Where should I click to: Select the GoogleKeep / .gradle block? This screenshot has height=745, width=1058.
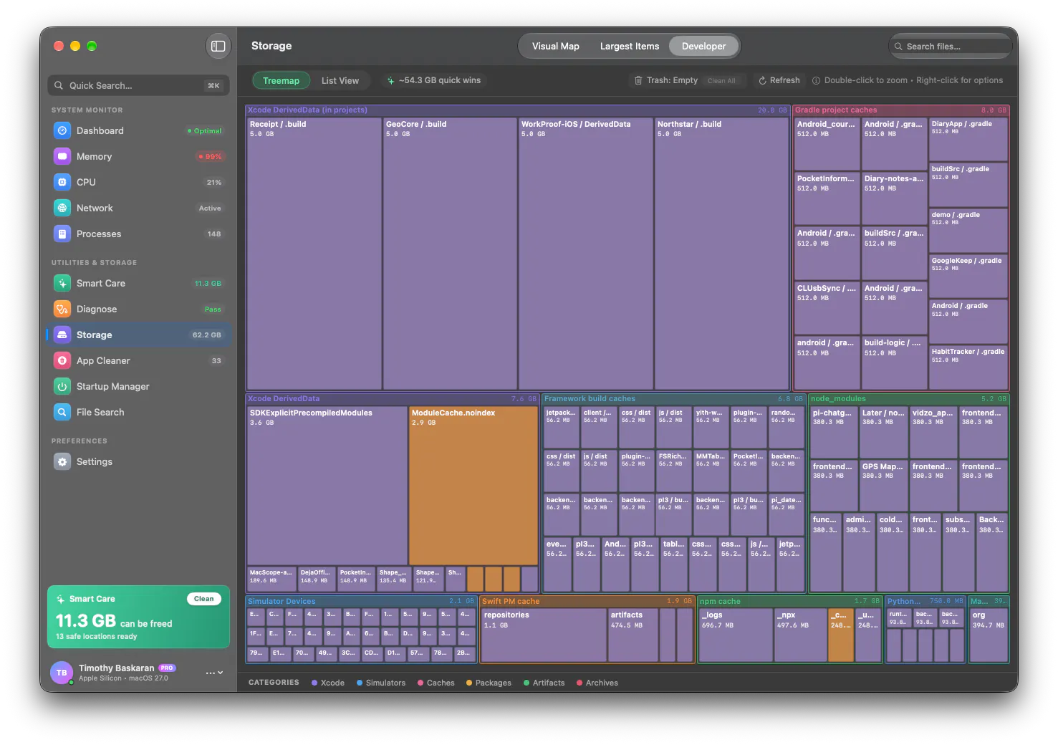coord(968,276)
